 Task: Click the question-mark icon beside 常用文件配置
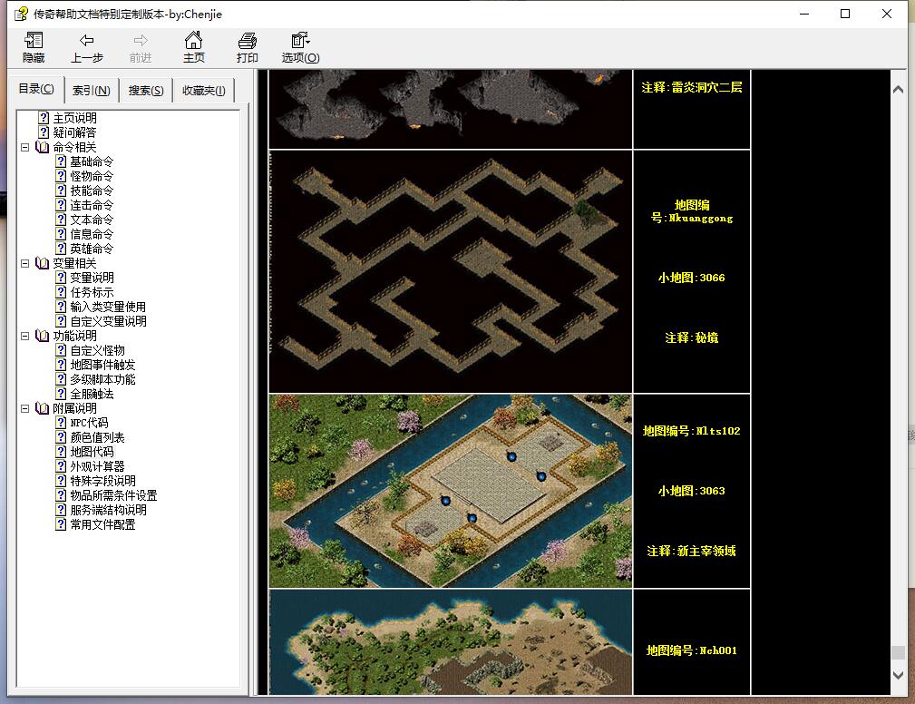(x=62, y=524)
